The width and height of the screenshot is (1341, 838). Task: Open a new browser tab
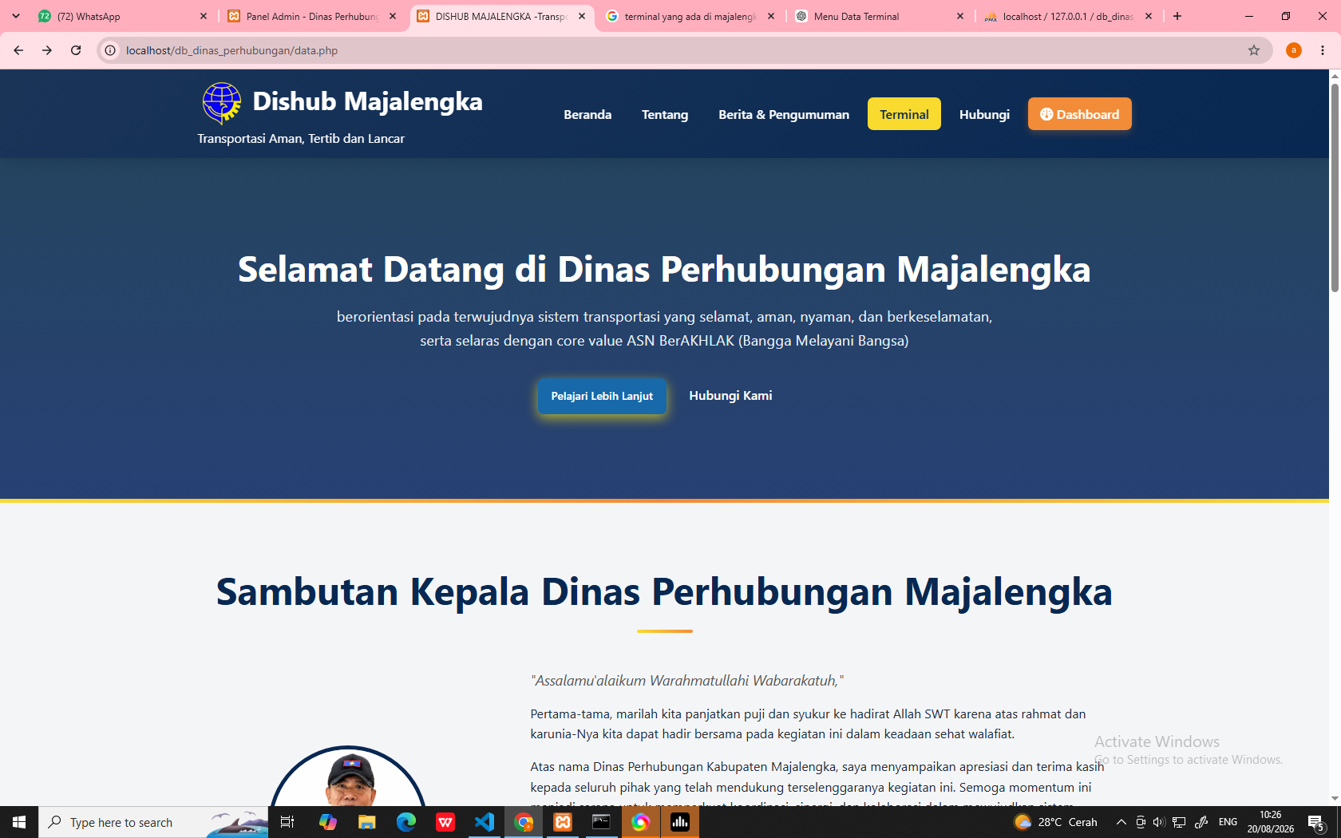1177,16
